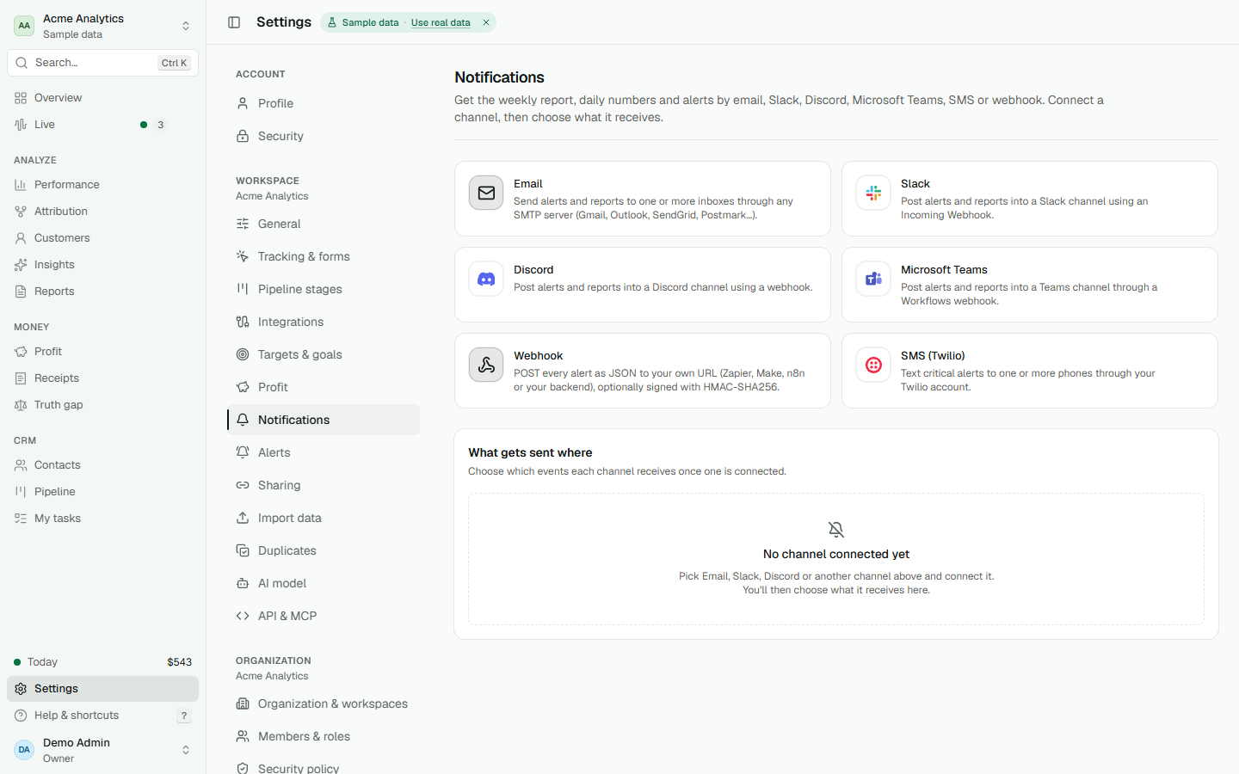1239x774 pixels.
Task: Click the My tasks list icon
Action: point(21,519)
